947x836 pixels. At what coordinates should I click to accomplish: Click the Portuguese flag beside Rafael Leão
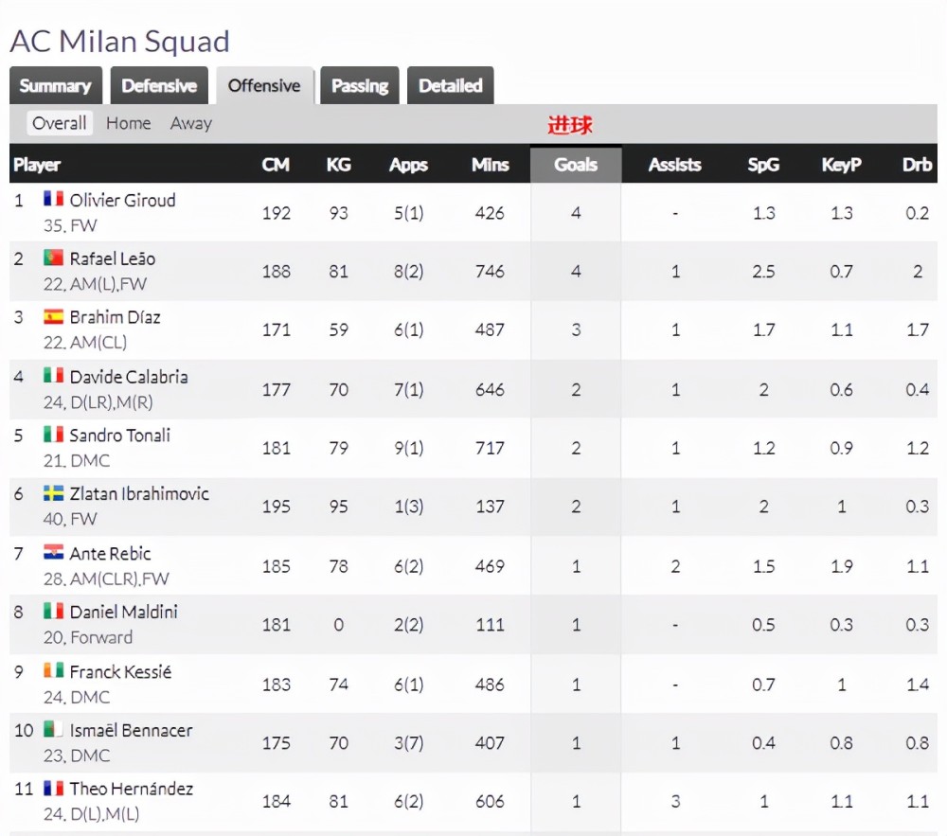[x=53, y=258]
